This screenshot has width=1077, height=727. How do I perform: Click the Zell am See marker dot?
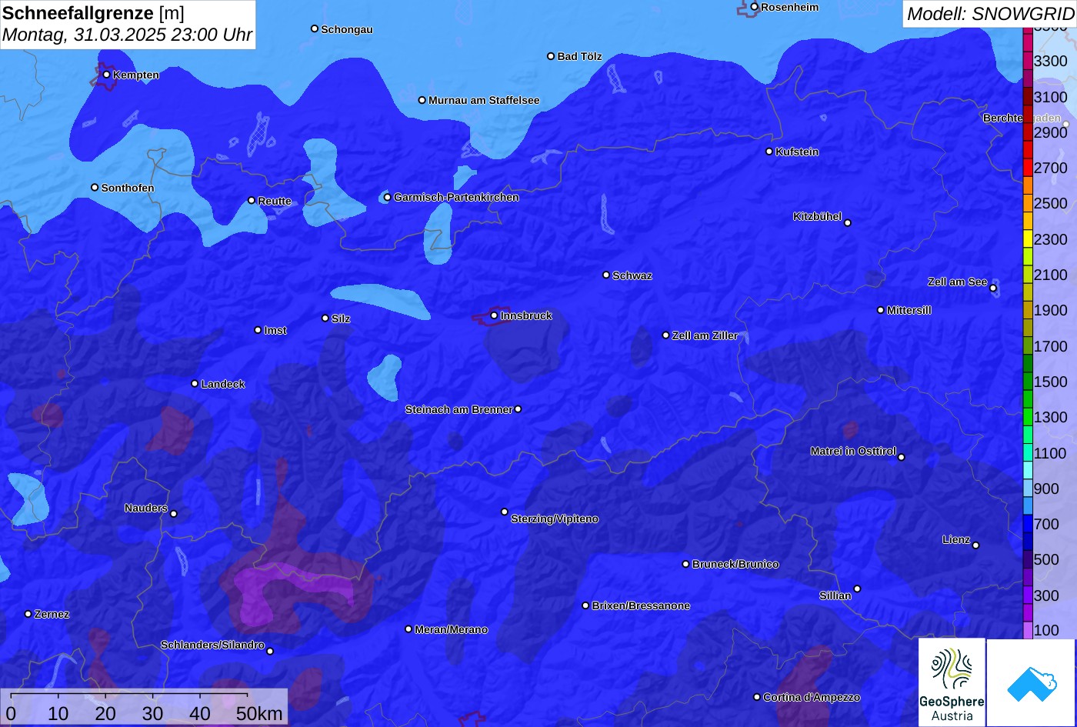(x=993, y=288)
